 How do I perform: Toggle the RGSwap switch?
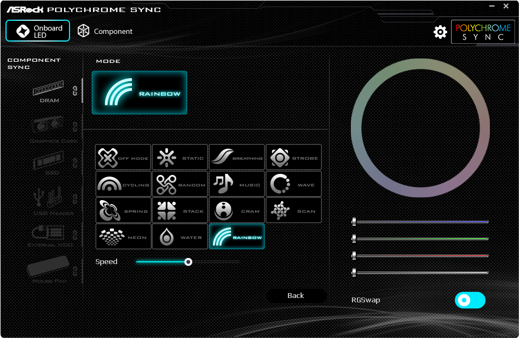470,300
